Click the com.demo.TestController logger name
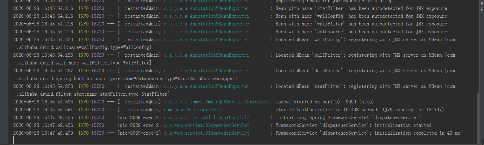 [x=194, y=110]
